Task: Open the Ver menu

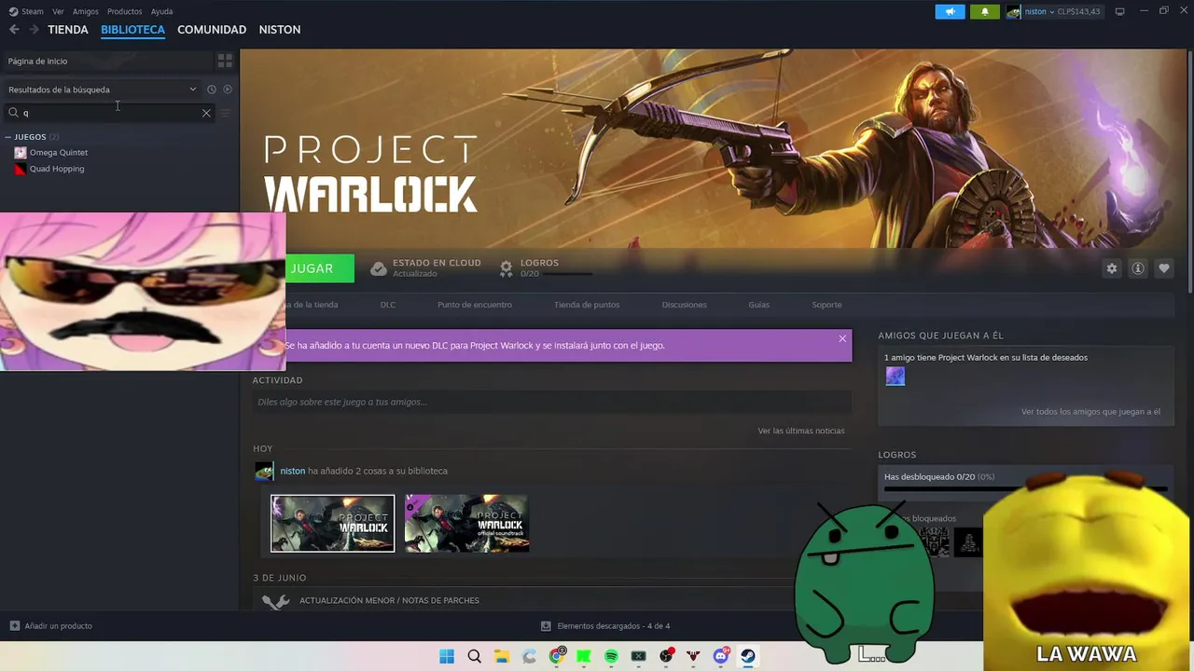Action: tap(58, 11)
